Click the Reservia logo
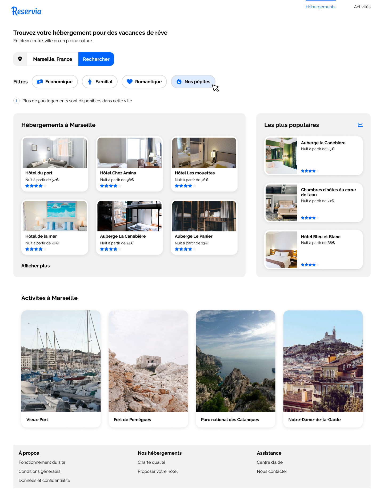384x504 pixels. coord(26,11)
